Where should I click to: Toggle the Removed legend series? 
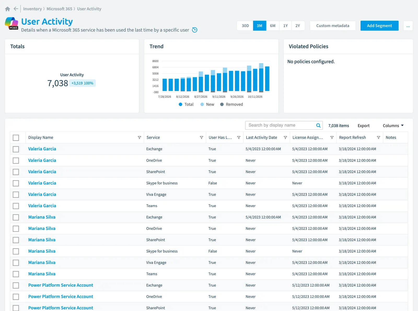(x=231, y=104)
